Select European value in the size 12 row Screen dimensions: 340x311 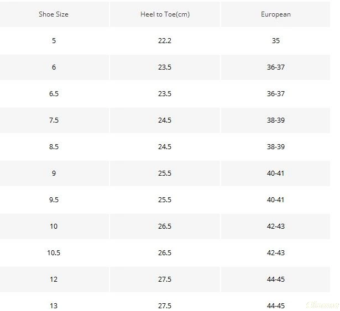click(x=275, y=280)
